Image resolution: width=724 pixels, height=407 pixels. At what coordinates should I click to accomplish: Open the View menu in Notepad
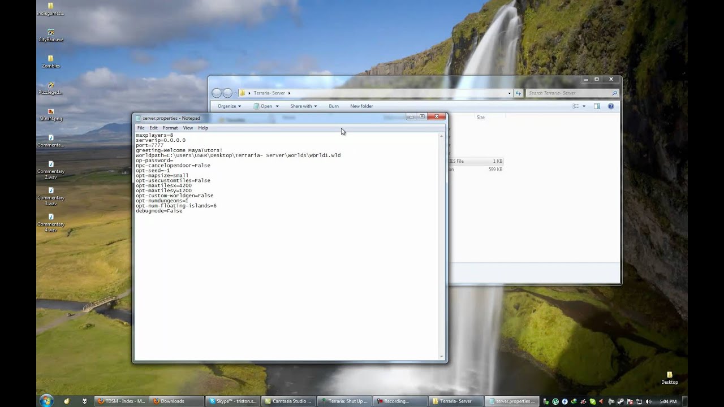188,128
